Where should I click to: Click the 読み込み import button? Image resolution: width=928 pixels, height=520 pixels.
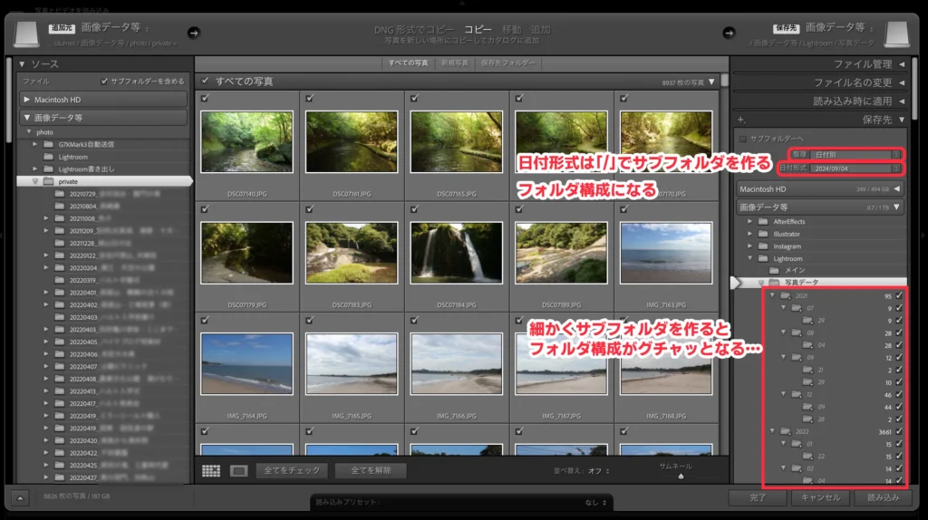pos(882,497)
